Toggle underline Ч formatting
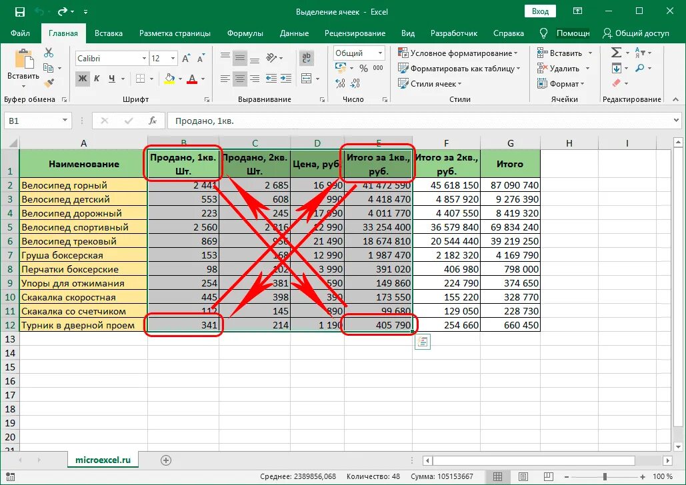Image resolution: width=686 pixels, height=485 pixels. click(112, 79)
